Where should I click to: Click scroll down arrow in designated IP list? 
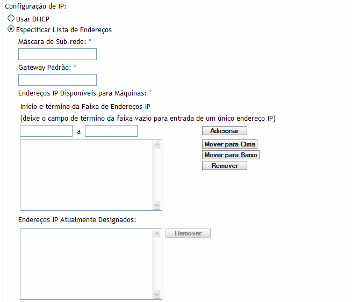[x=157, y=294]
